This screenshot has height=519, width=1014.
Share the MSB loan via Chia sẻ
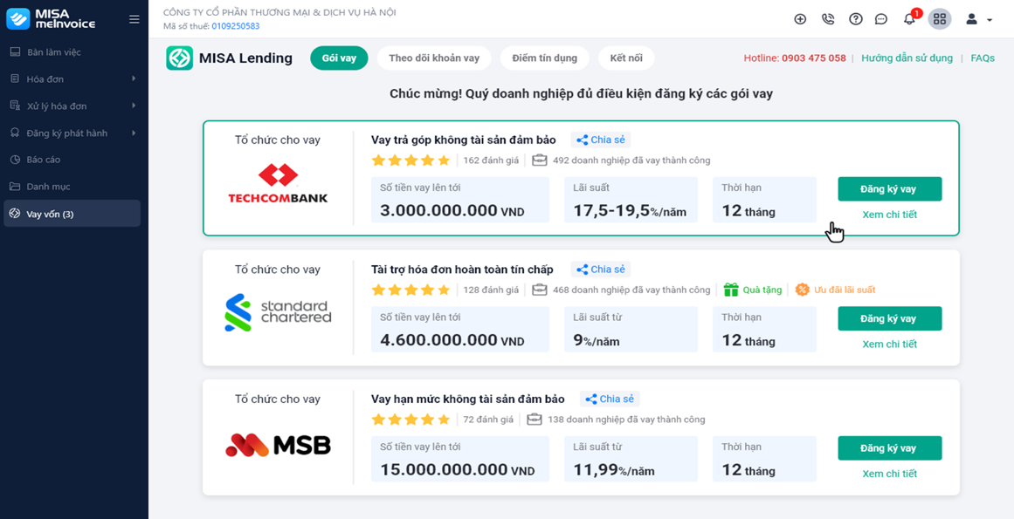(x=610, y=399)
